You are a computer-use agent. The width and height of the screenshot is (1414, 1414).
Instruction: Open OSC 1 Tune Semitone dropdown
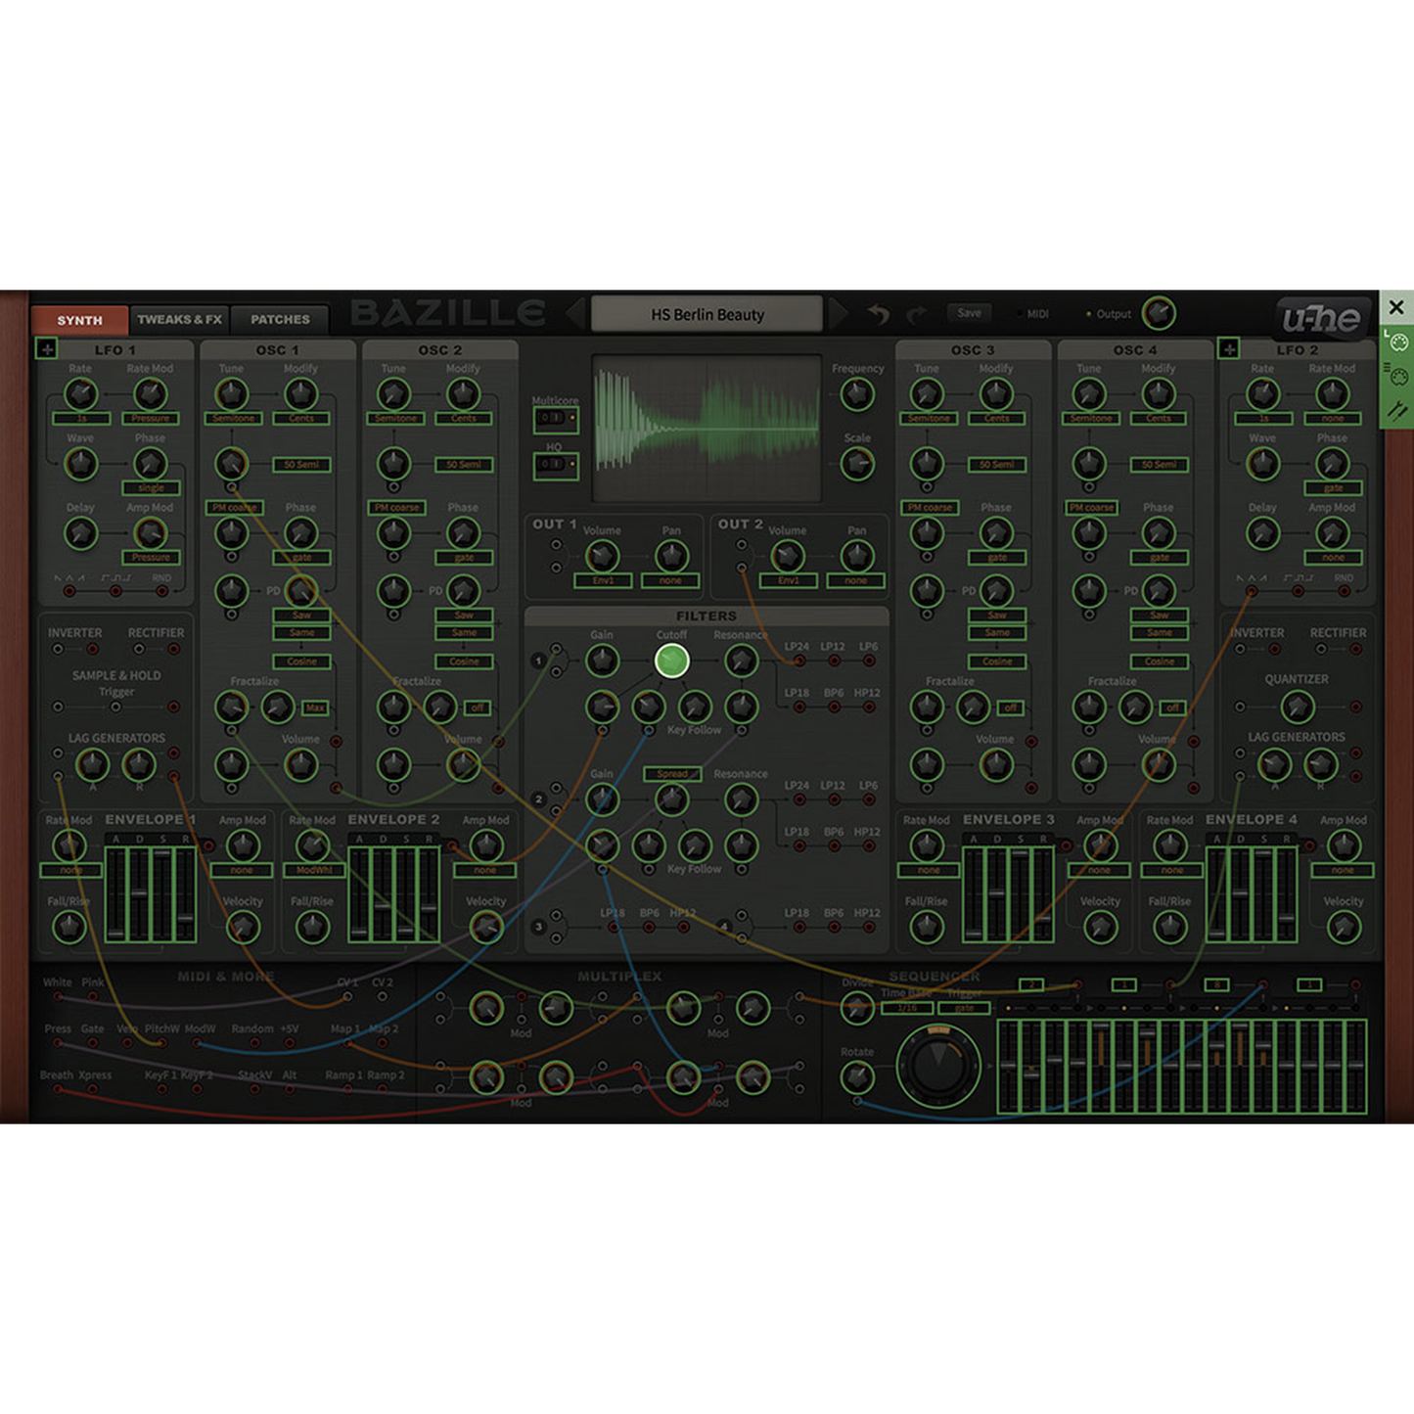[x=232, y=419]
